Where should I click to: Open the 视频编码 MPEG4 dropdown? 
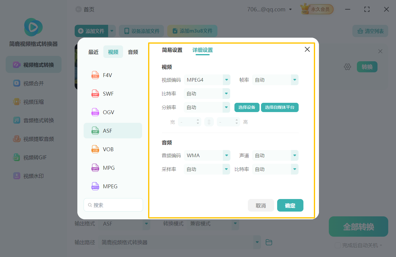click(x=207, y=80)
